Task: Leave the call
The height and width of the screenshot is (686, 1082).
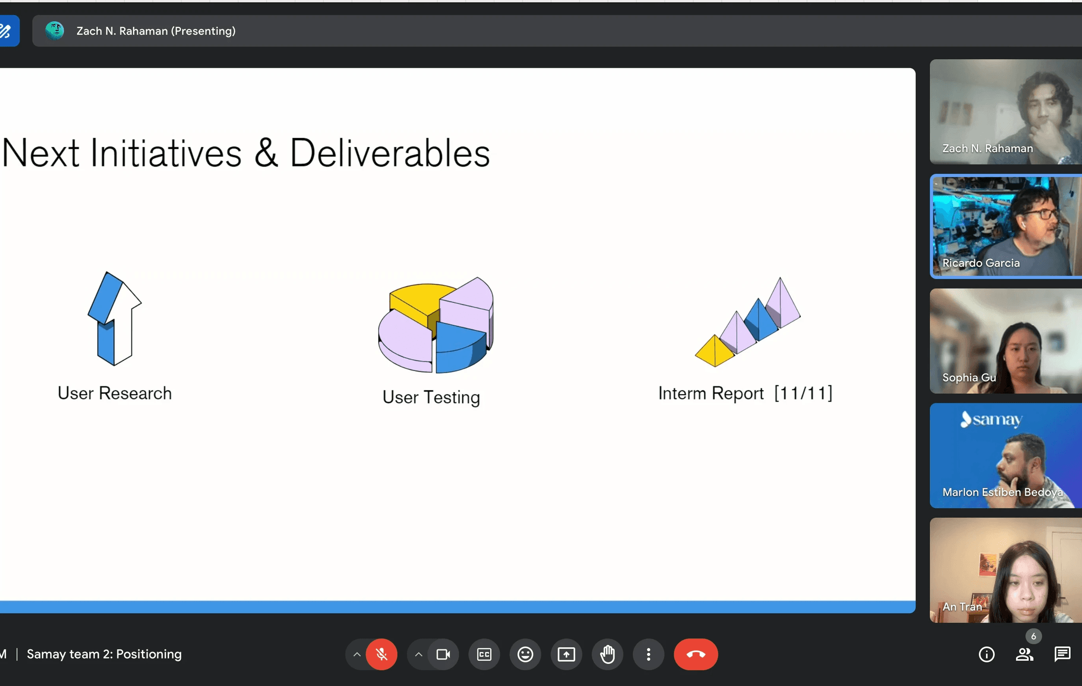Action: coord(695,654)
